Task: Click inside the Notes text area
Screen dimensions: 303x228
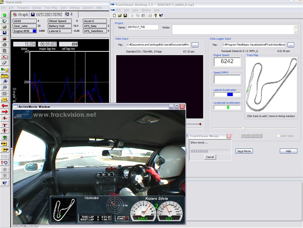Action: click(x=233, y=30)
